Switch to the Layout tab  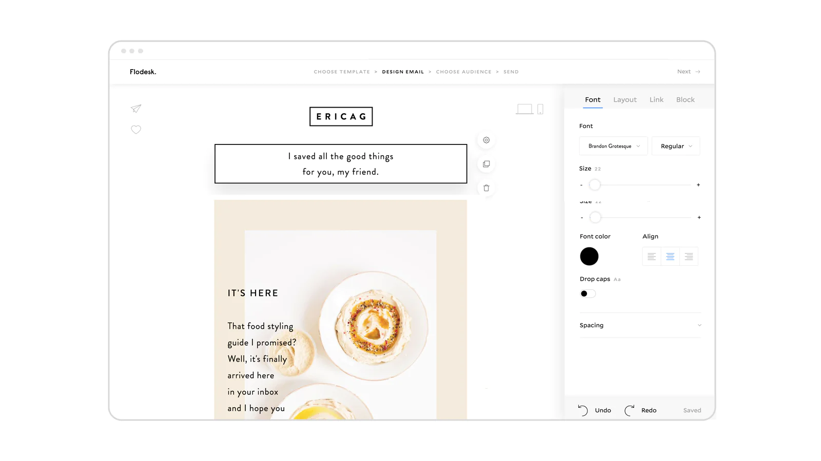tap(625, 100)
